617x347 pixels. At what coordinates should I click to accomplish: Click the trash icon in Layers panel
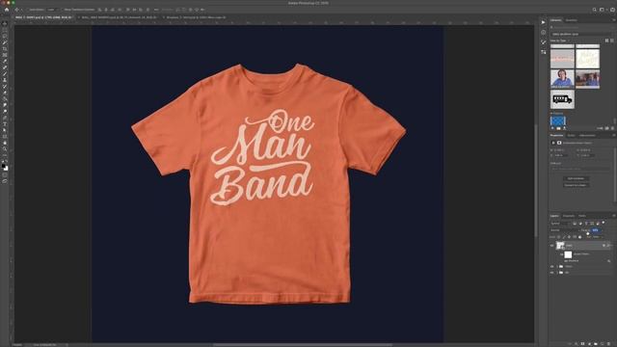coord(608,343)
